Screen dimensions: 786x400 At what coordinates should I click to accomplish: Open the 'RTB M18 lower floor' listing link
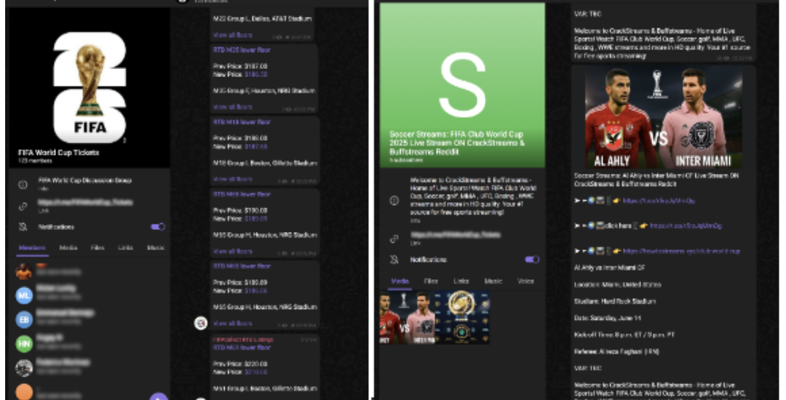(242, 122)
